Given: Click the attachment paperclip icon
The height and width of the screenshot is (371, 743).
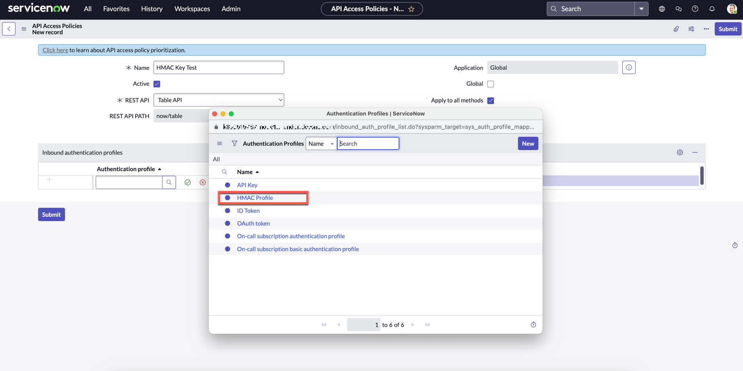Looking at the screenshot, I should (x=676, y=29).
